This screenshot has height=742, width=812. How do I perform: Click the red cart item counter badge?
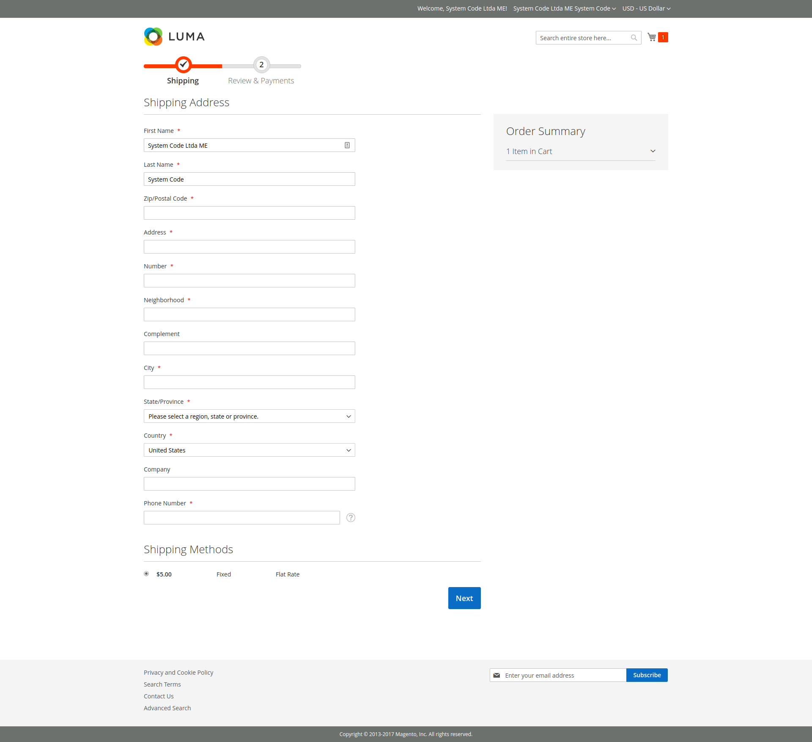(663, 37)
